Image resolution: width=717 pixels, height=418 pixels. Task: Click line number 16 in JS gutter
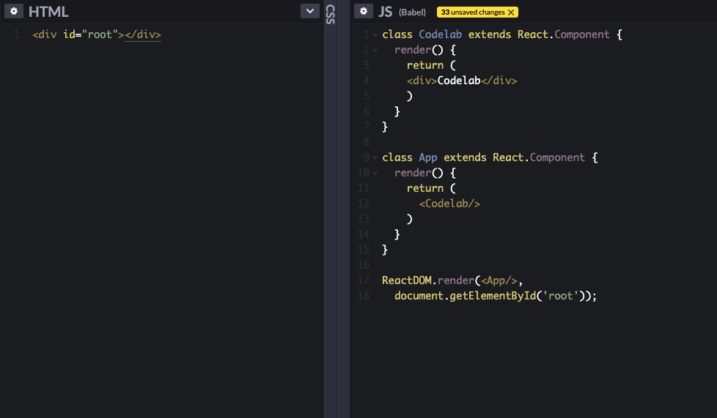pyautogui.click(x=364, y=265)
